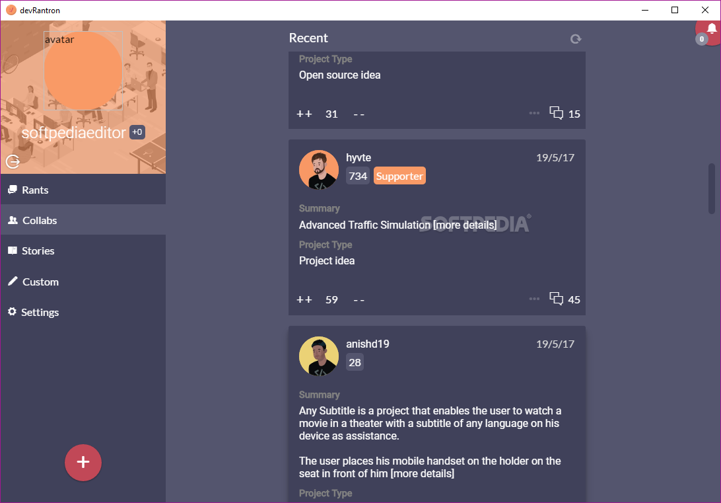721x503 pixels.
Task: Refresh the Recent feed
Action: 576,39
